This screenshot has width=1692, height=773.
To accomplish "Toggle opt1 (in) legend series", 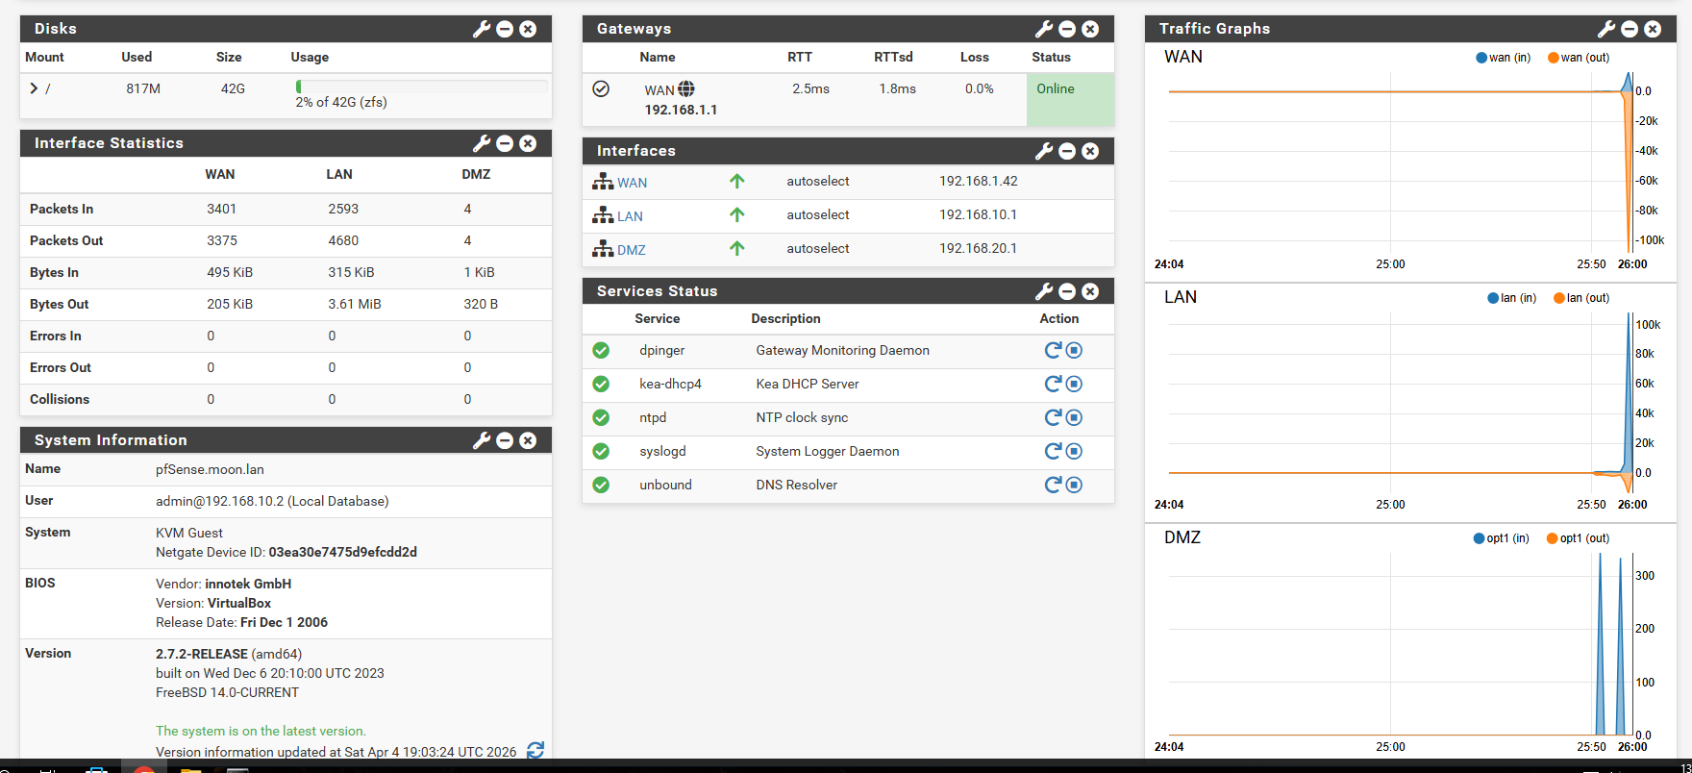I will click(1501, 538).
